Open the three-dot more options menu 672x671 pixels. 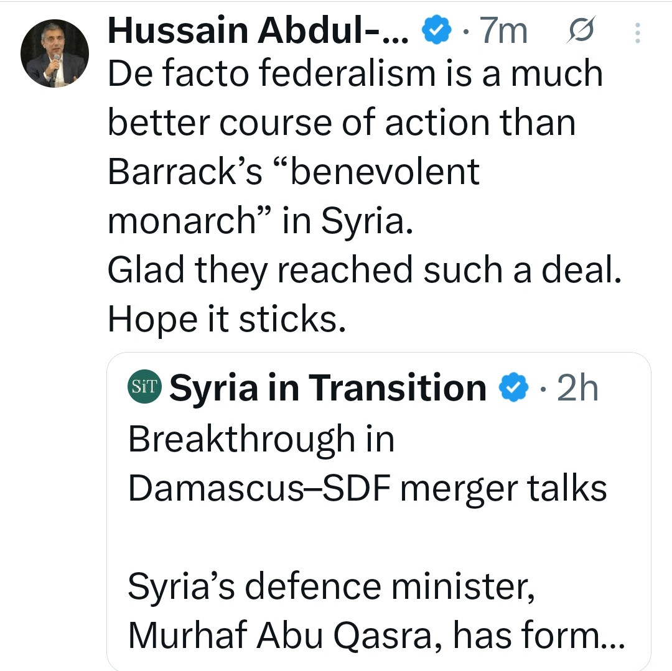(x=638, y=32)
